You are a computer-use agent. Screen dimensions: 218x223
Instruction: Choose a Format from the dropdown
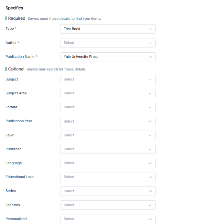[107, 107]
